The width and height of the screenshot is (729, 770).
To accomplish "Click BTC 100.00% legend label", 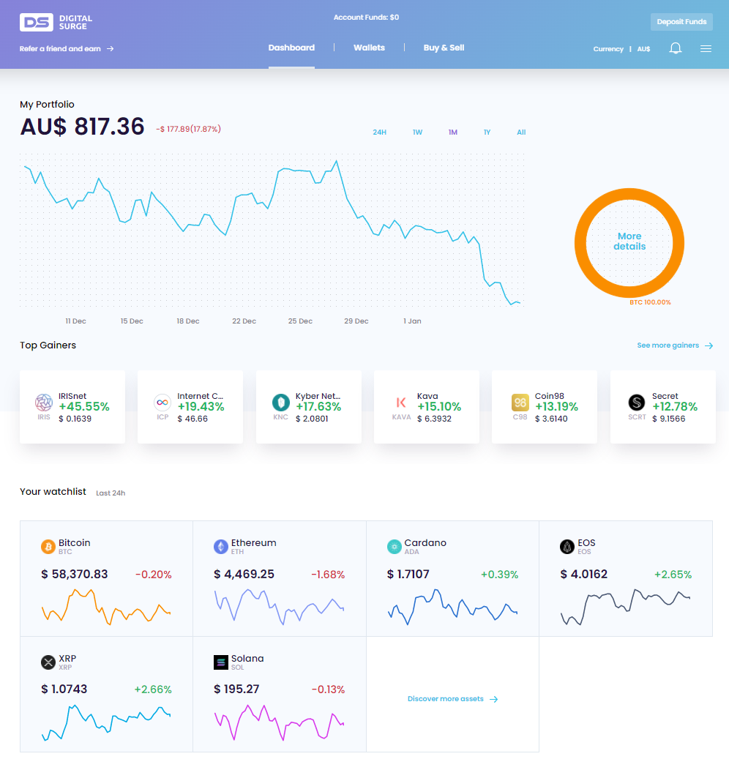I will coord(650,302).
